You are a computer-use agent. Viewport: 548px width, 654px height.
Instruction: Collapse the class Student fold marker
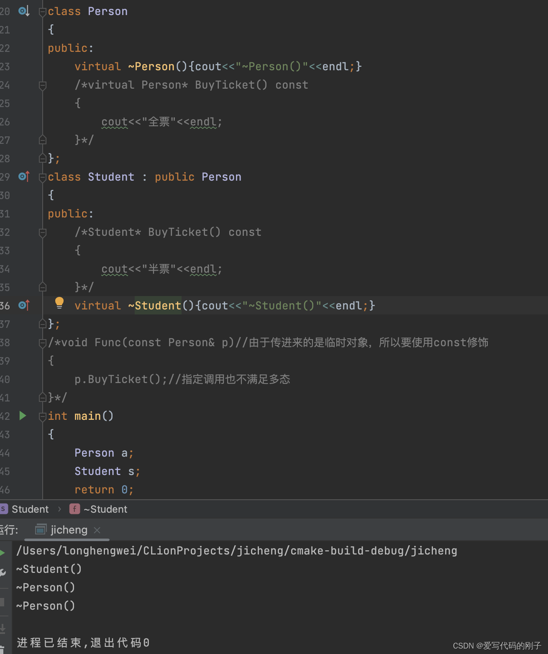[42, 178]
